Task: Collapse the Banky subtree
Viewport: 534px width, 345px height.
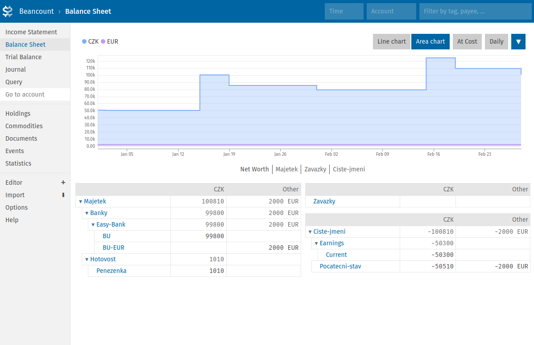Action: click(87, 213)
